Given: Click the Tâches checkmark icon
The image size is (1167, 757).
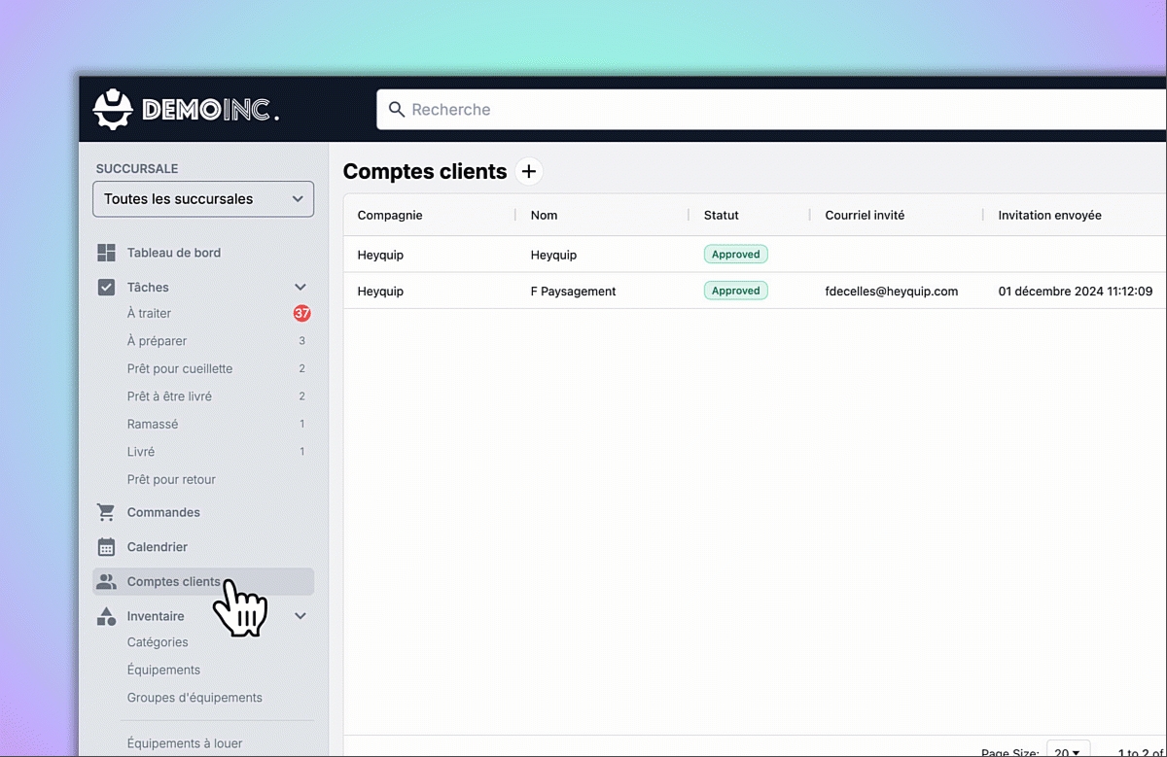Looking at the screenshot, I should 107,288.
